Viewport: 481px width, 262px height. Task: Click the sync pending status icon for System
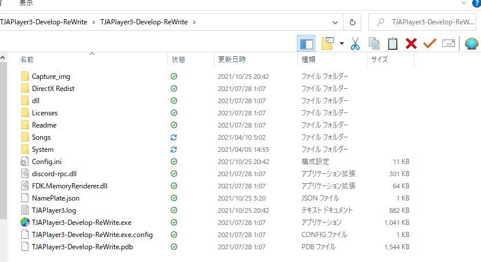click(x=174, y=150)
